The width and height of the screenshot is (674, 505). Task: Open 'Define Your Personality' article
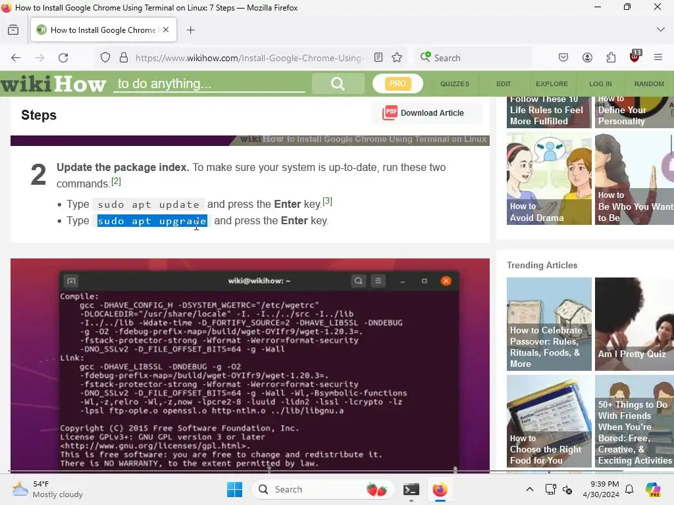635,112
